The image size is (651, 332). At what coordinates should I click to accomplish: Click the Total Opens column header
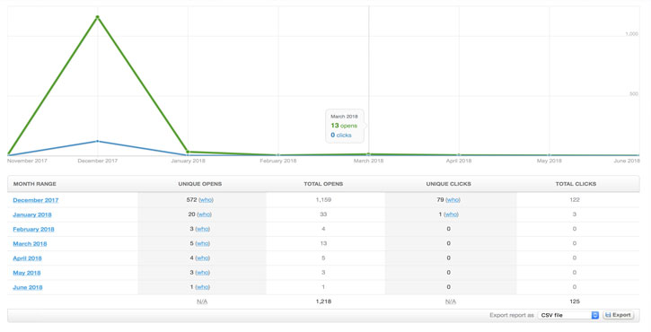pyautogui.click(x=323, y=184)
